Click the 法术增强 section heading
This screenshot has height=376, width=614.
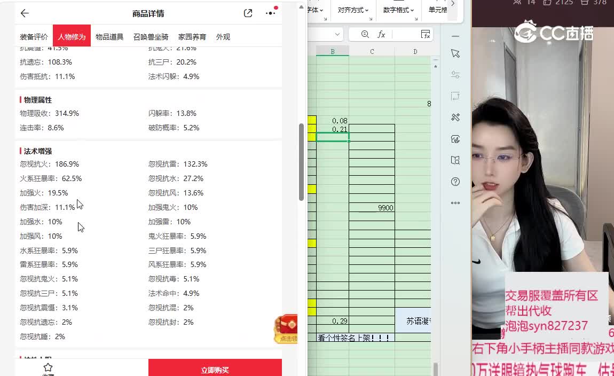tap(37, 151)
